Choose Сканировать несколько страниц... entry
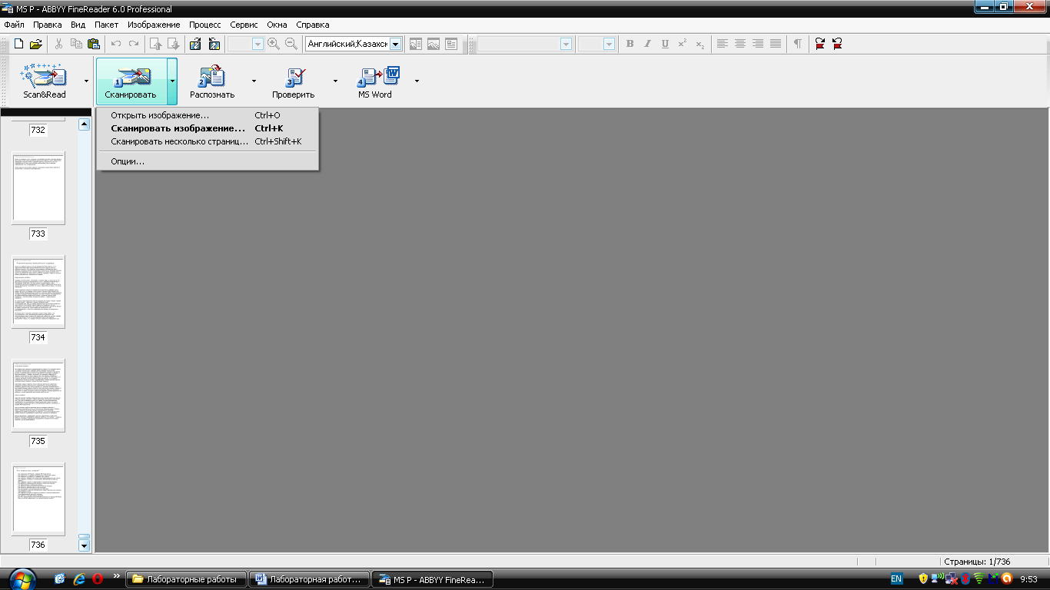This screenshot has height=590, width=1050. [x=207, y=141]
